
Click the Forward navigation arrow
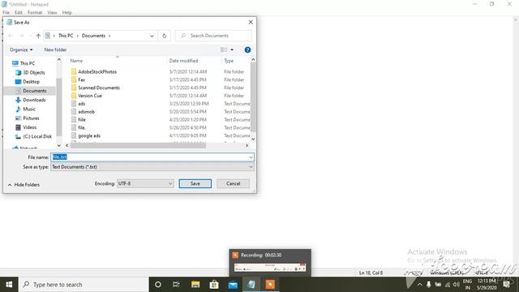[22, 36]
